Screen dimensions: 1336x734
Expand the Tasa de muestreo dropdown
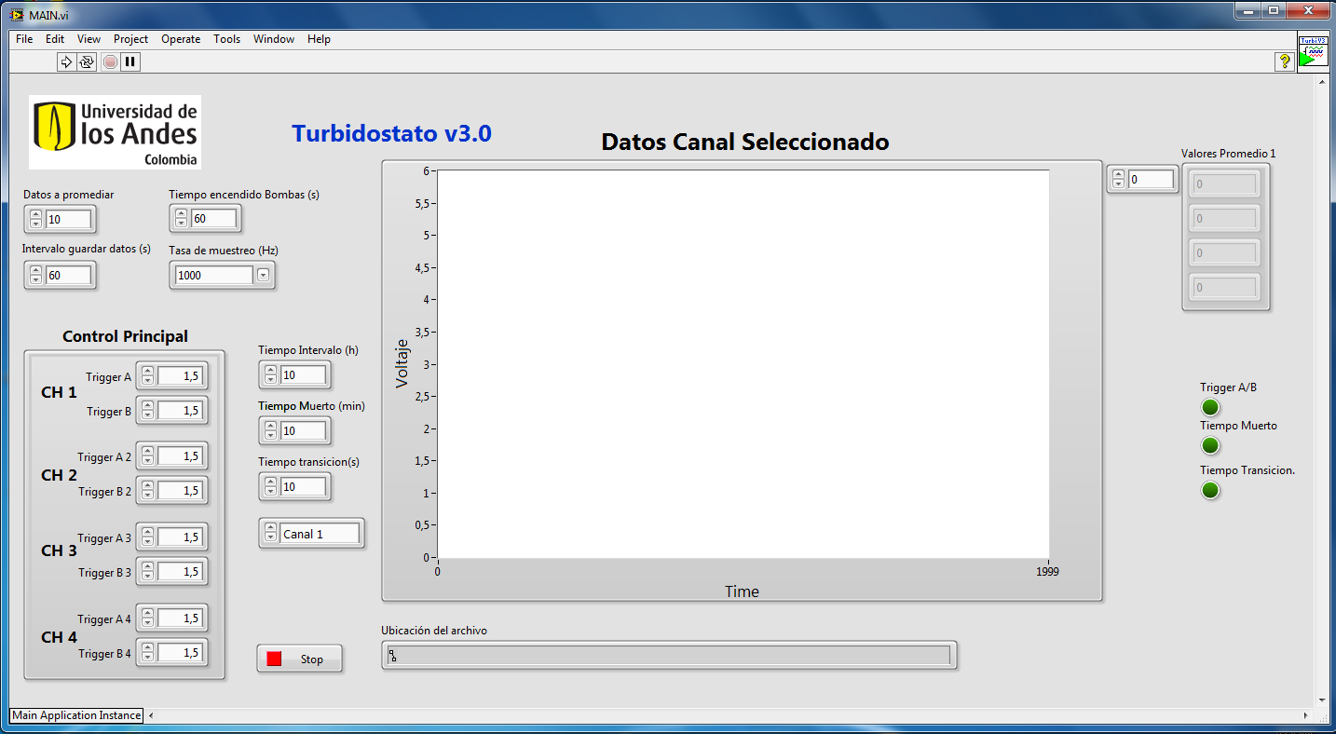[263, 275]
